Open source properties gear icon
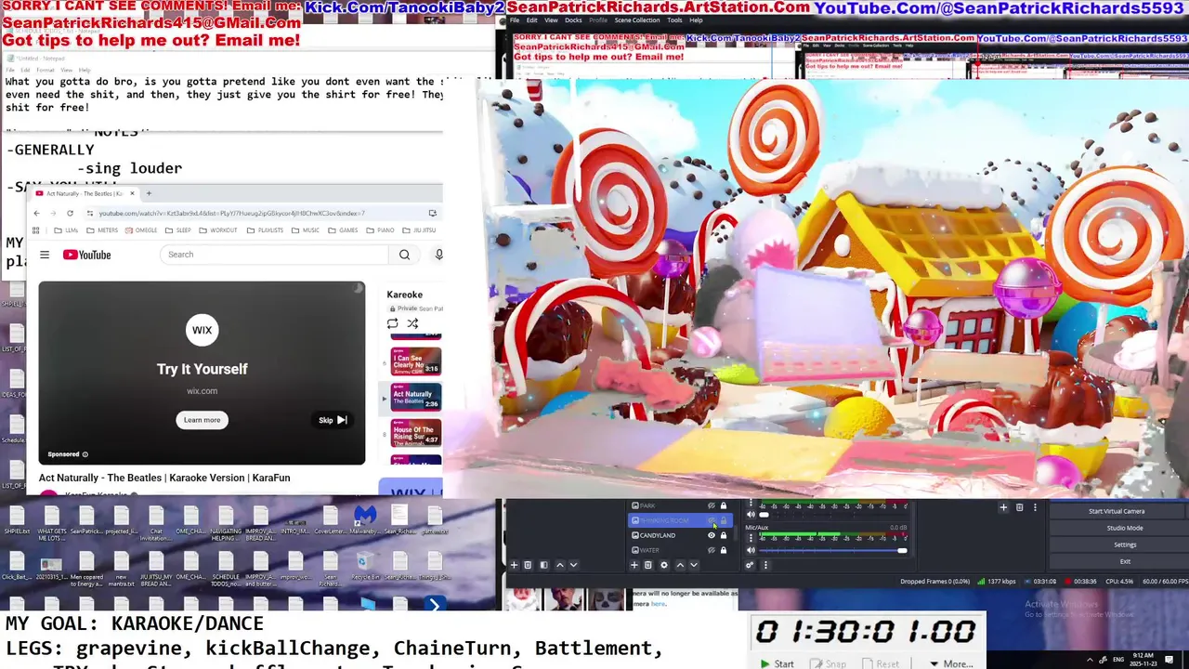The width and height of the screenshot is (1189, 669). click(663, 565)
